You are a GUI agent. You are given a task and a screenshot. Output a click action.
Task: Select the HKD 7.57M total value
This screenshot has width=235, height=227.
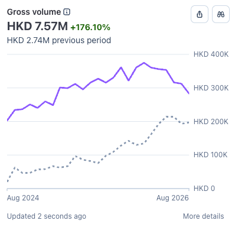(37, 26)
